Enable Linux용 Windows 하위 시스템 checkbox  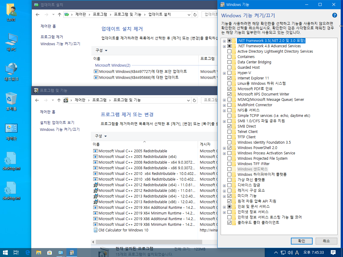(229, 84)
